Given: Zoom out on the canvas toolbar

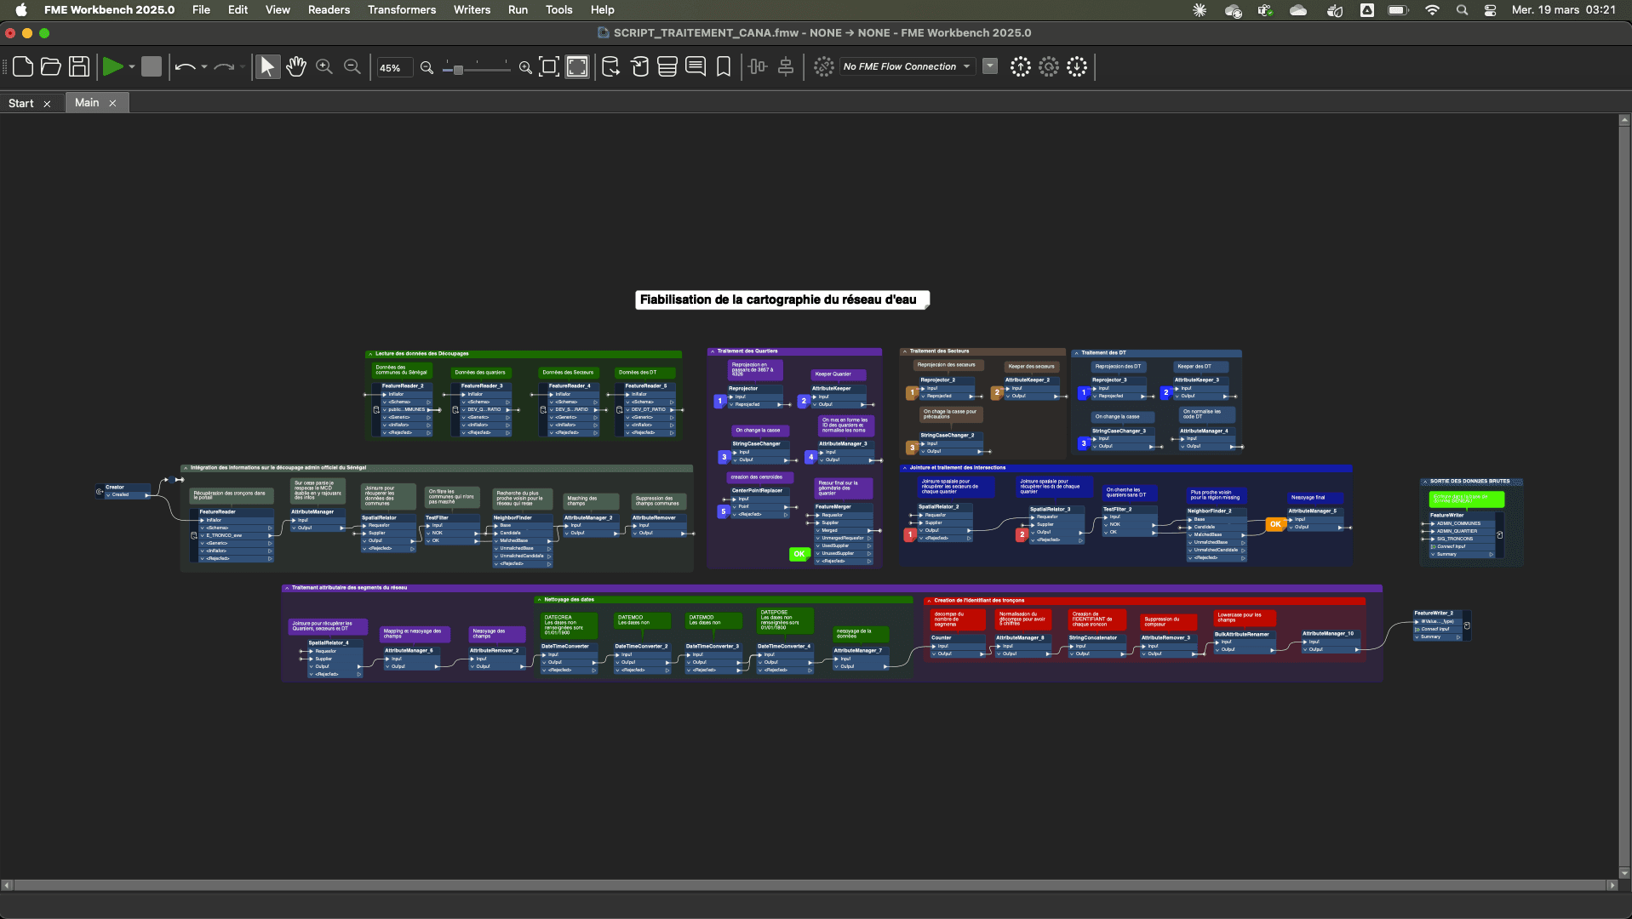Looking at the screenshot, I should (x=352, y=66).
